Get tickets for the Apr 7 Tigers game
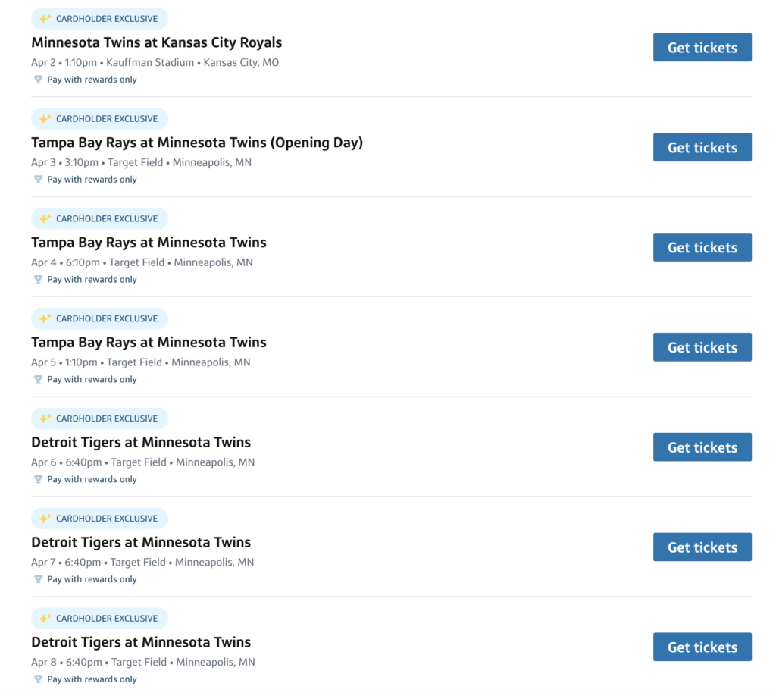Image resolution: width=776 pixels, height=696 pixels. point(702,547)
